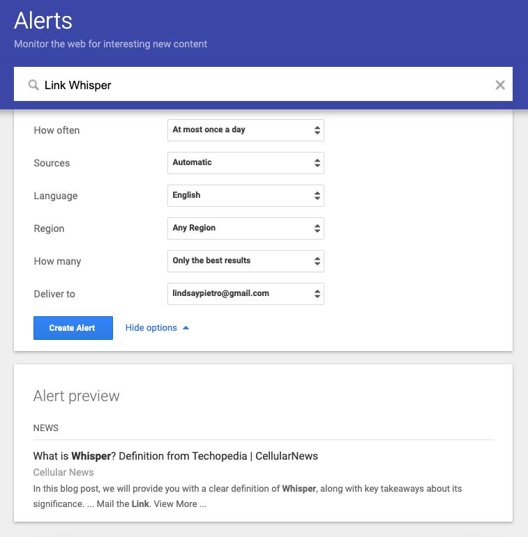Open the How often dropdown
This screenshot has width=528, height=537.
246,130
